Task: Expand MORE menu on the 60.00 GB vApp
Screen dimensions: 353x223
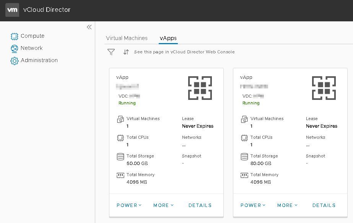Action: (x=163, y=205)
